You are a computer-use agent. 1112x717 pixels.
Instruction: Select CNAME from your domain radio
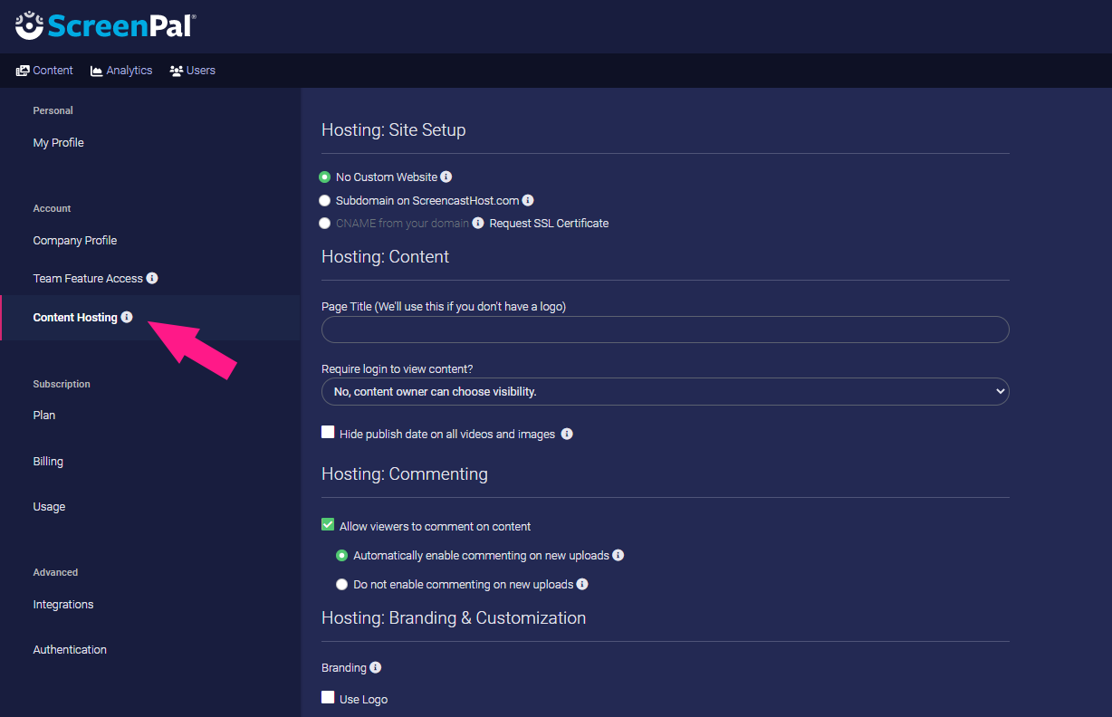(325, 223)
